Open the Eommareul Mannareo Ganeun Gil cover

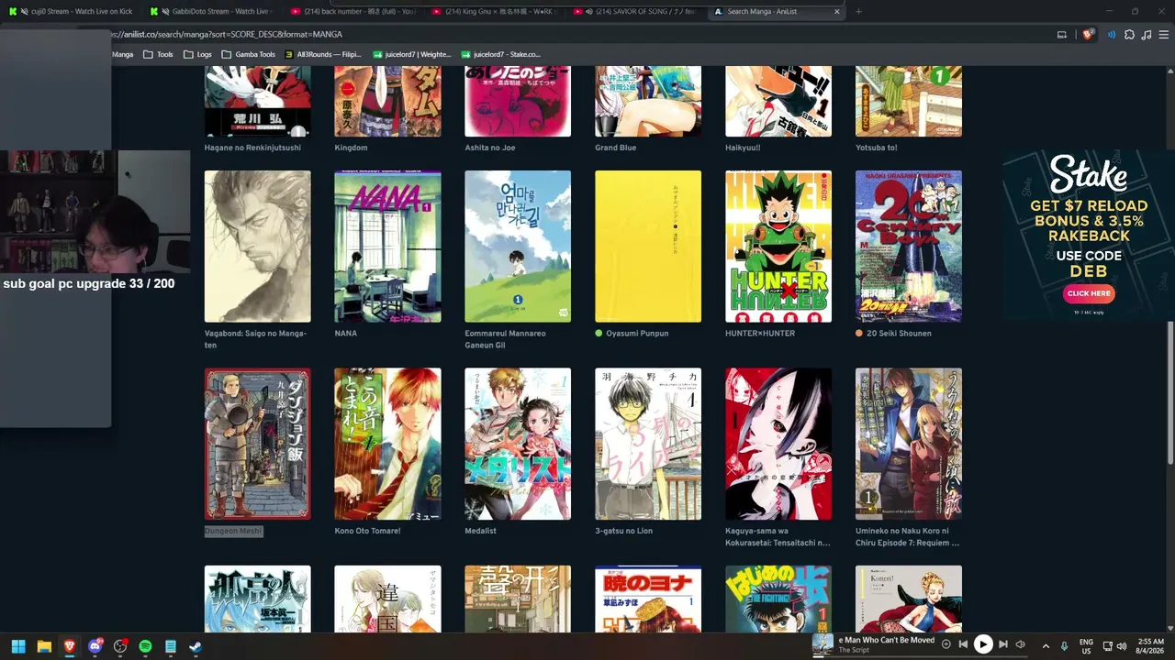pyautogui.click(x=518, y=247)
